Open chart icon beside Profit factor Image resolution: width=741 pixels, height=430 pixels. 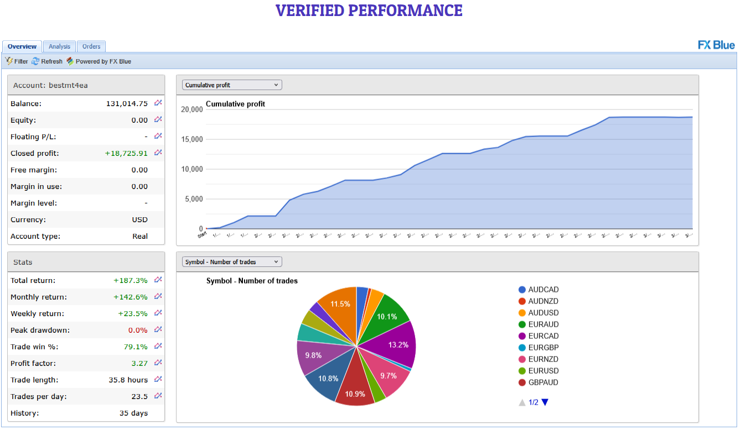[x=158, y=363]
